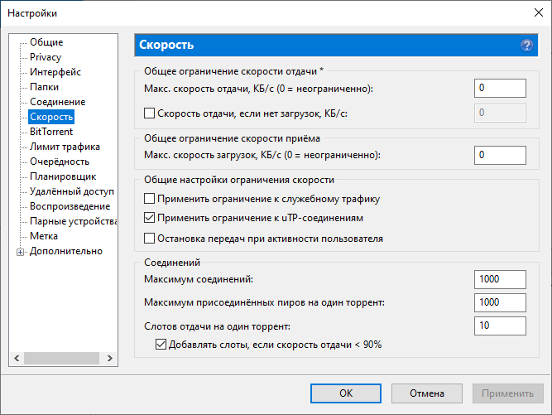This screenshot has height=415, width=552.
Task: Expand the Дополнительно tree node
Action: 20,252
